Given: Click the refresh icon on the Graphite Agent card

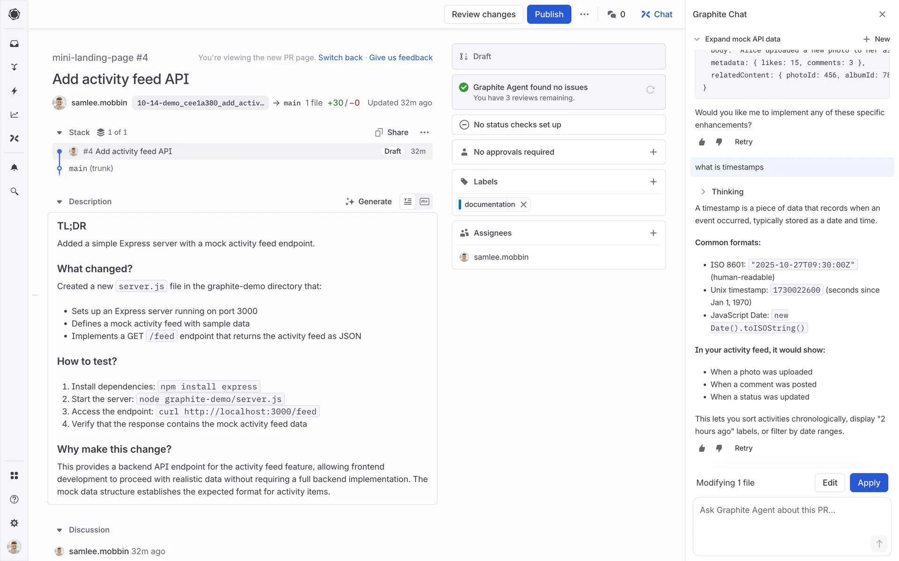Looking at the screenshot, I should [650, 90].
